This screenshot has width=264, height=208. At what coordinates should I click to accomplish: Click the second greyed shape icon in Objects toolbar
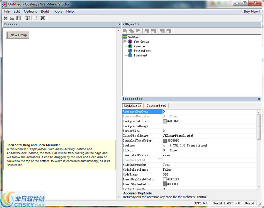click(131, 31)
